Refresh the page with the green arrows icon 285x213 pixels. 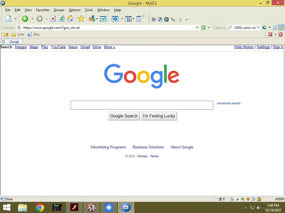pyautogui.click(x=62, y=19)
